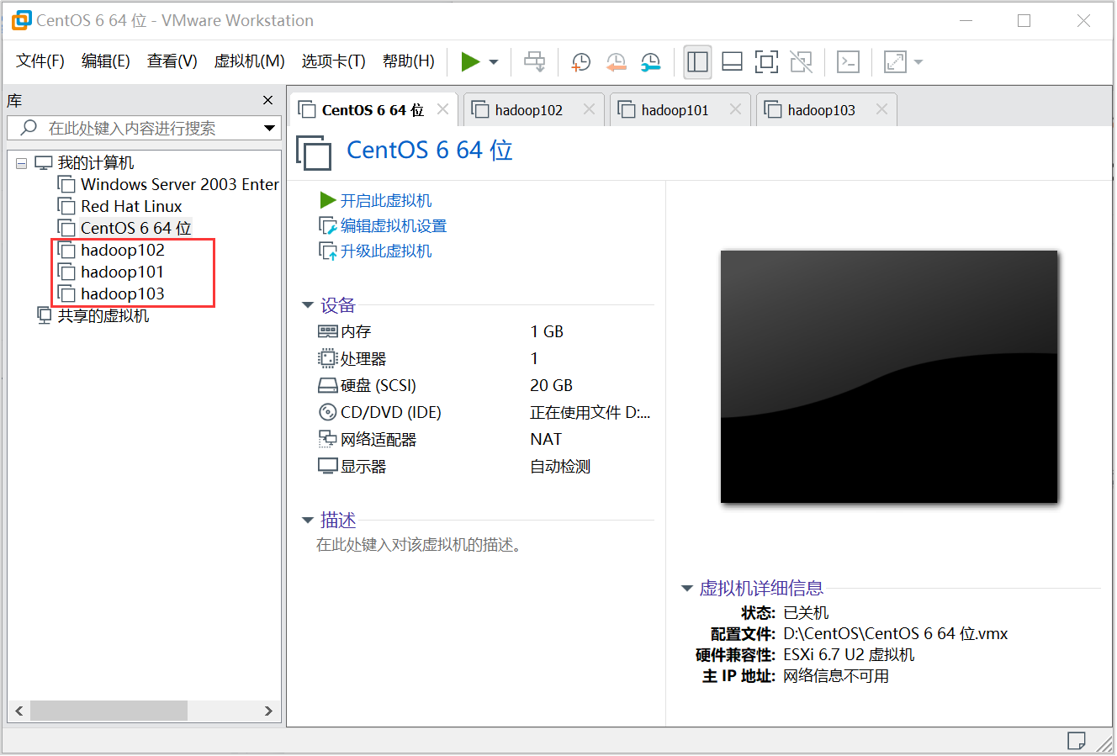
Task: Select hadoop103 in library tree
Action: pyautogui.click(x=110, y=293)
